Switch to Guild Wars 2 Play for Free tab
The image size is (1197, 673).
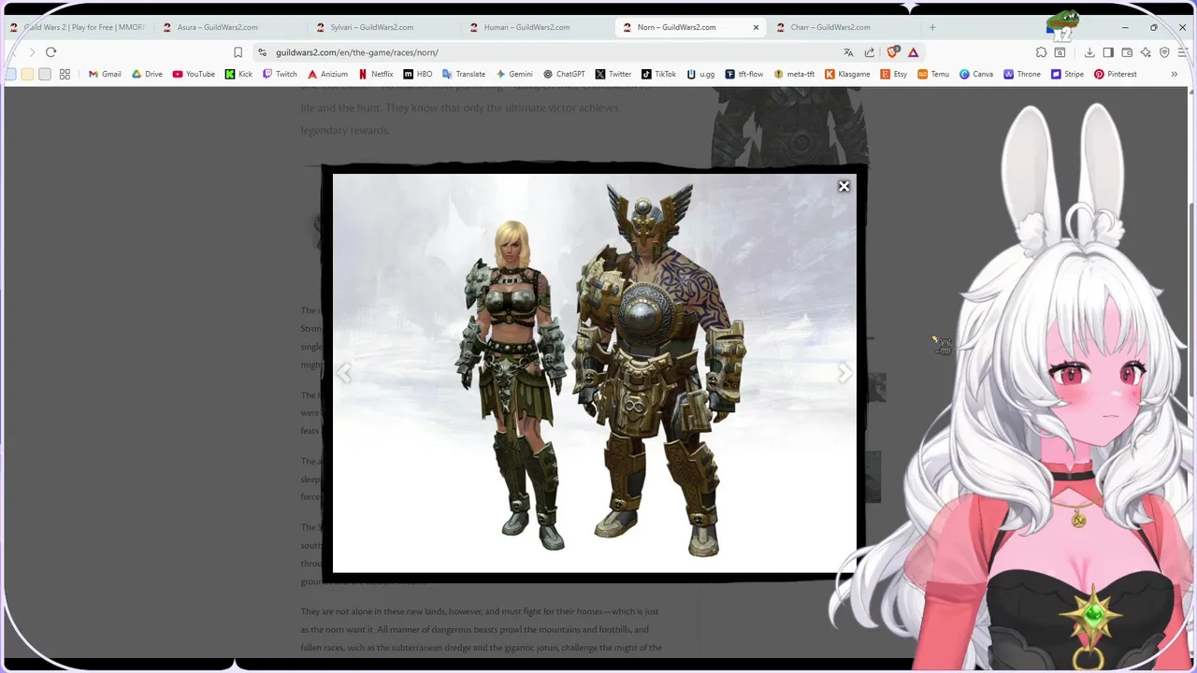79,27
